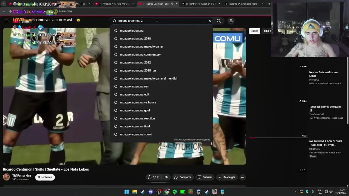Open the green Kick icon in taskbar
The height and width of the screenshot is (196, 349).
pos(182,192)
